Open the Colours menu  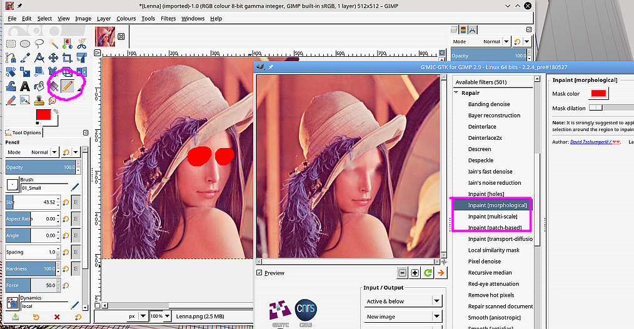click(x=126, y=19)
